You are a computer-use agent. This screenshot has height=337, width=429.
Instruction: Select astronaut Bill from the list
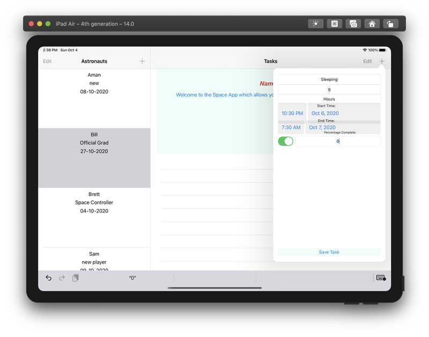click(94, 143)
